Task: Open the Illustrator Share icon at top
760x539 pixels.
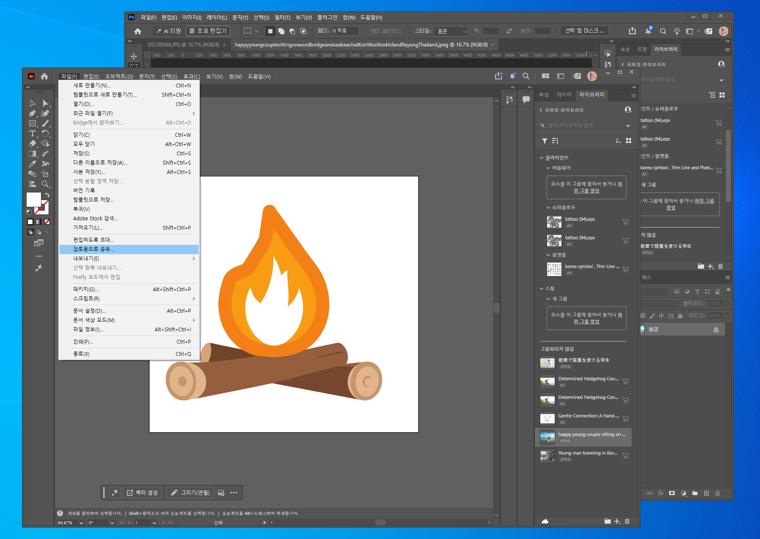Action: (x=498, y=76)
